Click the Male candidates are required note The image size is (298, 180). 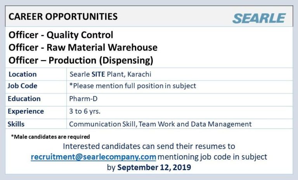click(50, 137)
